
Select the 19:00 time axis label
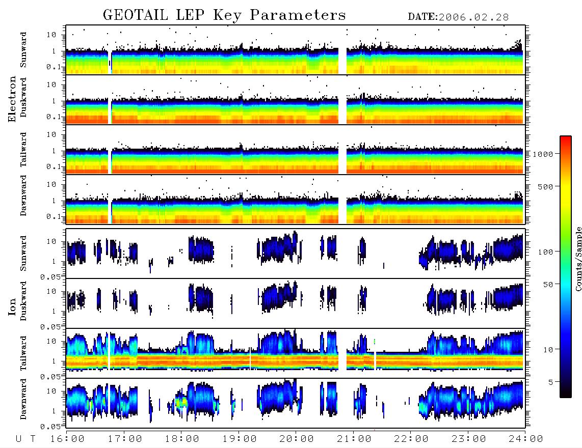pyautogui.click(x=240, y=439)
